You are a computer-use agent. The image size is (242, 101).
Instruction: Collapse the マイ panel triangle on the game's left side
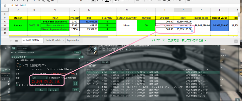click(x=3, y=70)
